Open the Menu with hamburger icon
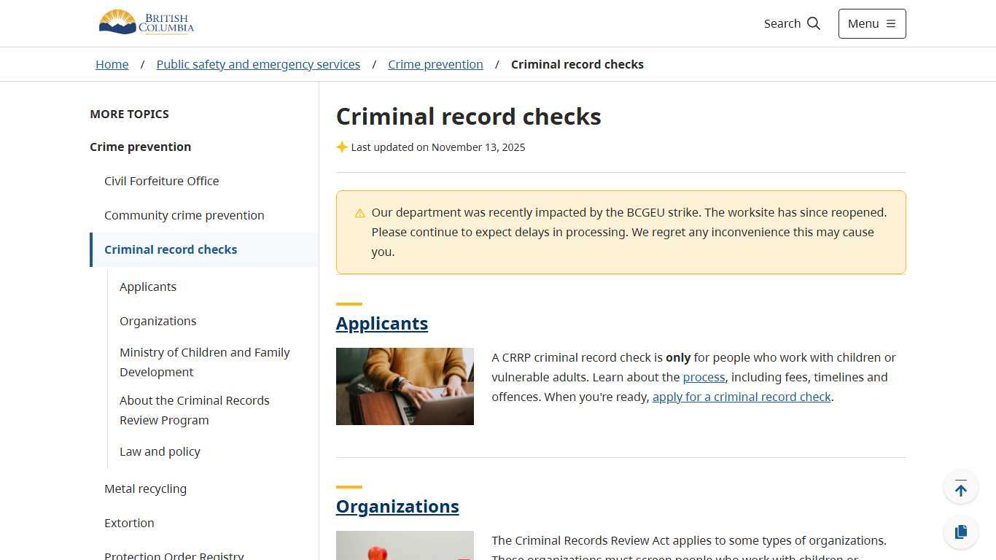 pyautogui.click(x=871, y=23)
